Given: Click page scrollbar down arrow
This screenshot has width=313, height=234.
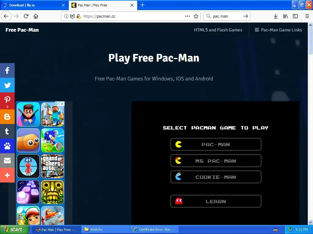Looking at the screenshot, I should pyautogui.click(x=311, y=222).
